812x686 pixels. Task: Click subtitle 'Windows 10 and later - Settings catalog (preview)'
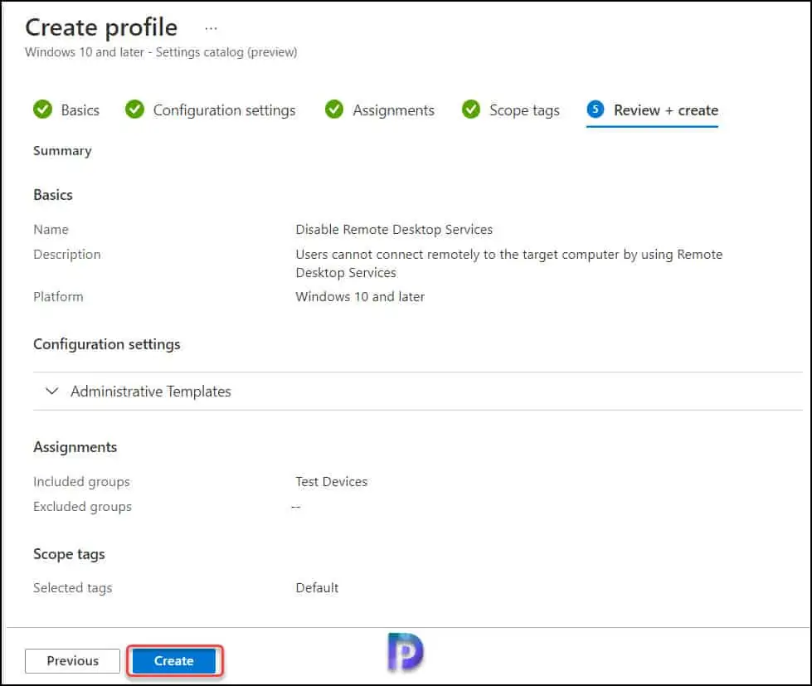161,52
